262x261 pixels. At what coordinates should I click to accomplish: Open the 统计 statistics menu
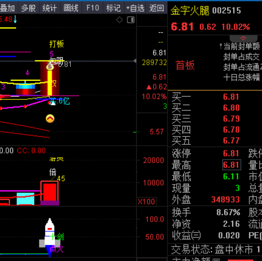(50, 8)
